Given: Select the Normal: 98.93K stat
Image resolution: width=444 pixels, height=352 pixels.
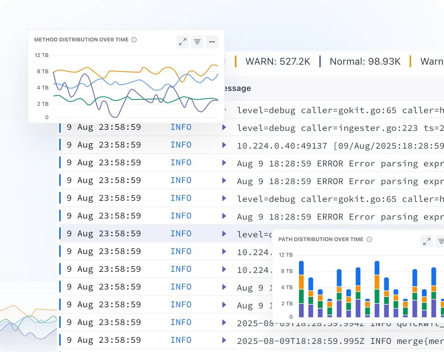Looking at the screenshot, I should tap(365, 61).
